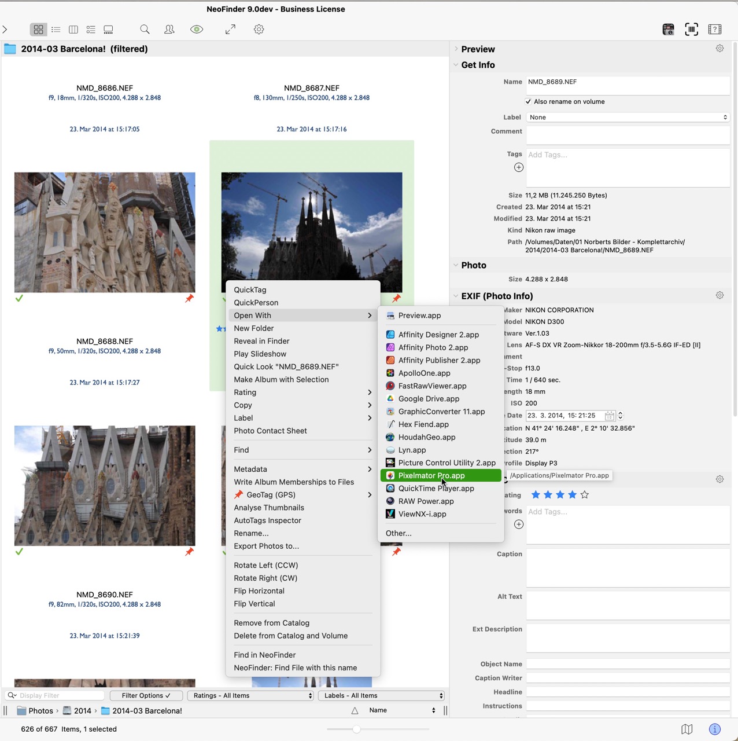Switch to the icon grid view
This screenshot has width=738, height=741.
[38, 30]
